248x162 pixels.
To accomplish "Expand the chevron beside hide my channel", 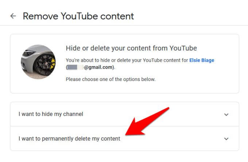I will point(226,114).
